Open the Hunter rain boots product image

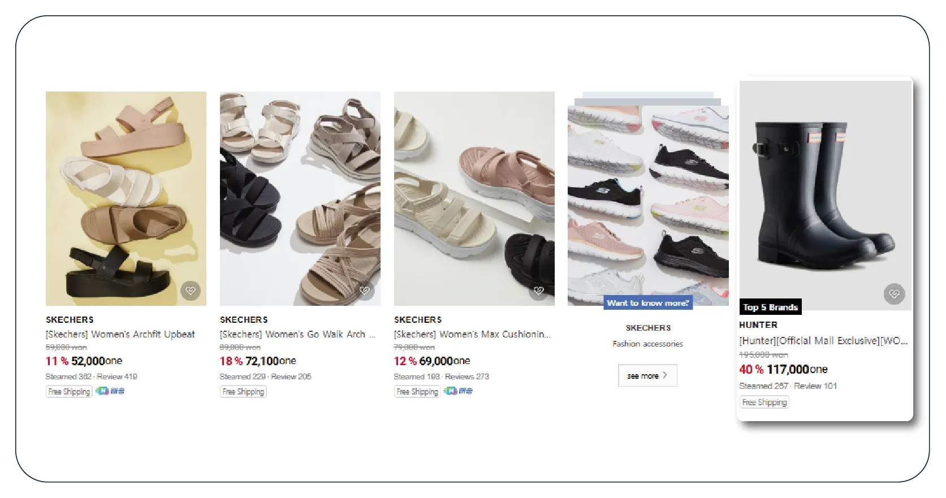825,192
